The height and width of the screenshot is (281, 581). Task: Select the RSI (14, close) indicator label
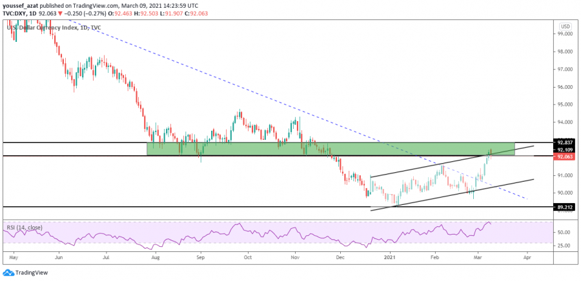pyautogui.click(x=27, y=227)
